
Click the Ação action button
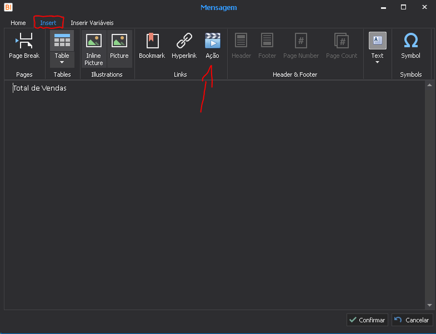point(213,46)
